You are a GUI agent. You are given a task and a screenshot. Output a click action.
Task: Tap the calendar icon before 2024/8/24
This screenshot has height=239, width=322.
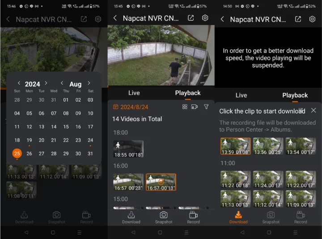(115, 107)
